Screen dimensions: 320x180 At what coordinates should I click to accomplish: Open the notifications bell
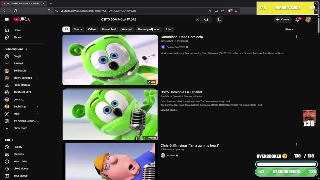[297, 19]
